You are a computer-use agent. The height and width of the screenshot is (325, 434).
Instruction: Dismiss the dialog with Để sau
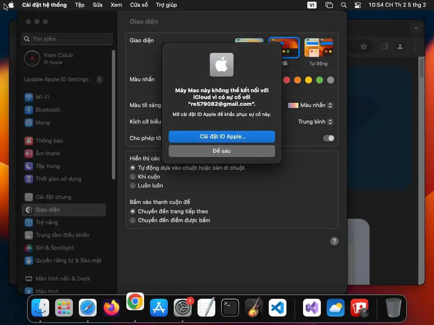[222, 151]
